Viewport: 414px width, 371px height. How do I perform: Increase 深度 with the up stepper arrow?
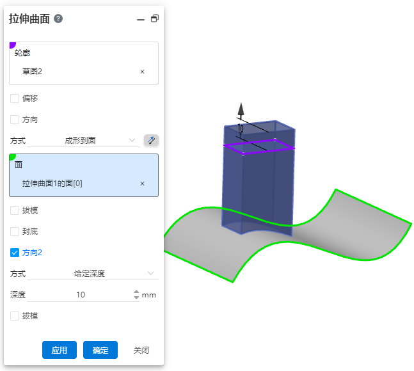136,292
